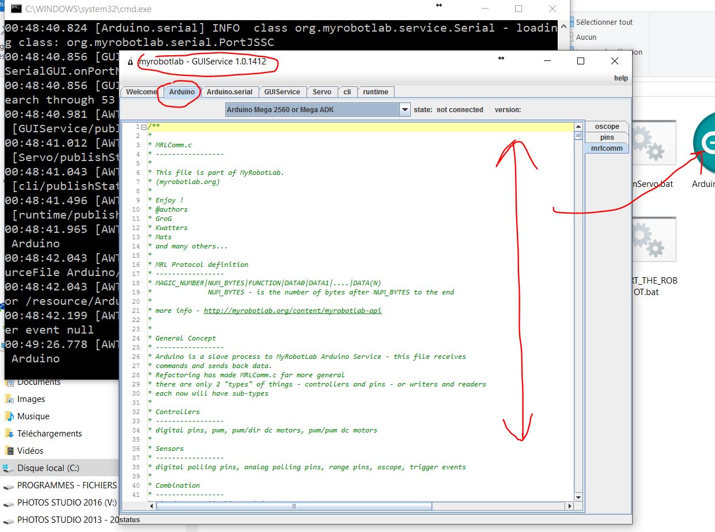
Task: Click line 3 'MRLComm.c' in the editor
Action: pos(173,145)
